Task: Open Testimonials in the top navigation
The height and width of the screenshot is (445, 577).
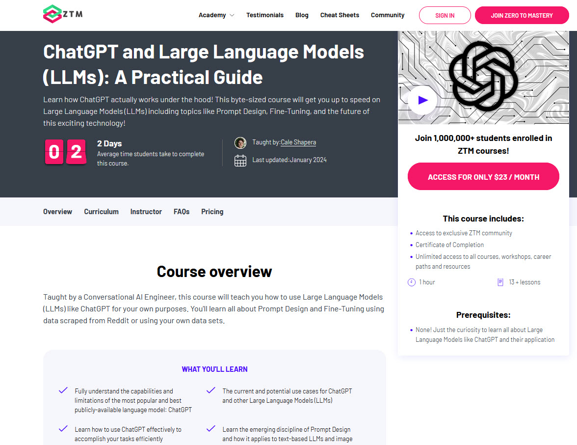Action: 264,15
